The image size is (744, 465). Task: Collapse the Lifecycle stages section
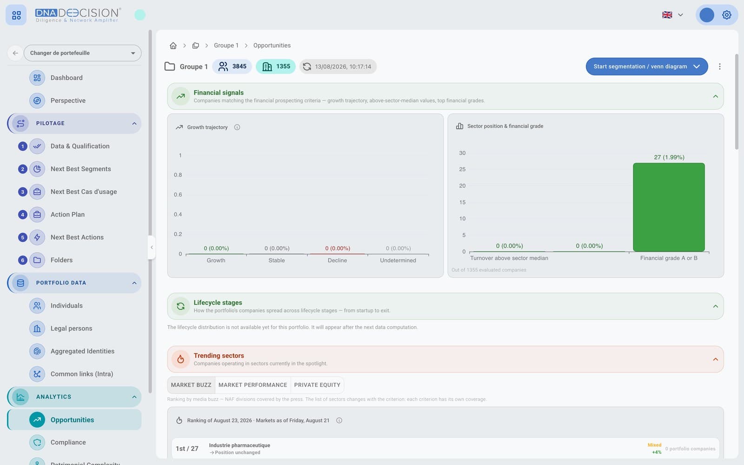coord(715,306)
